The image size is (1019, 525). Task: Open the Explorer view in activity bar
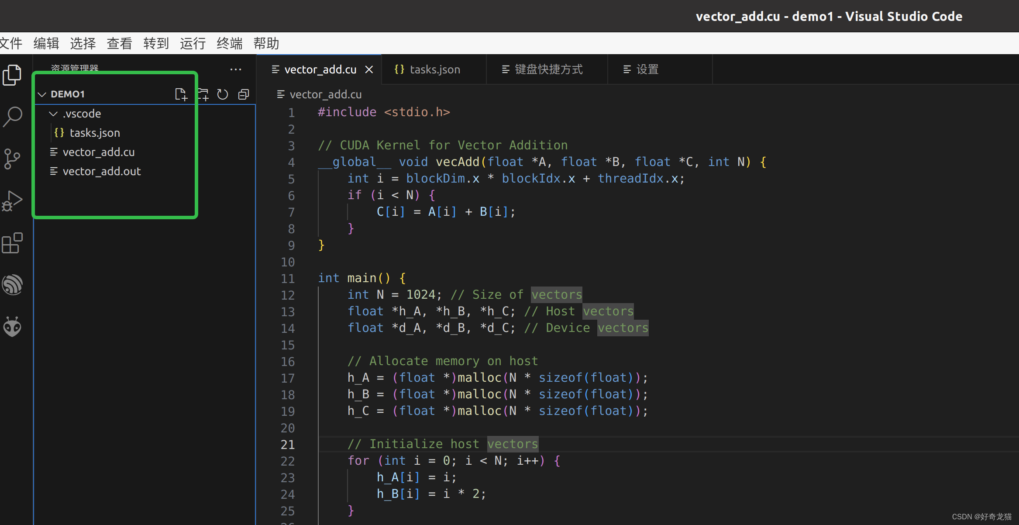coord(12,75)
